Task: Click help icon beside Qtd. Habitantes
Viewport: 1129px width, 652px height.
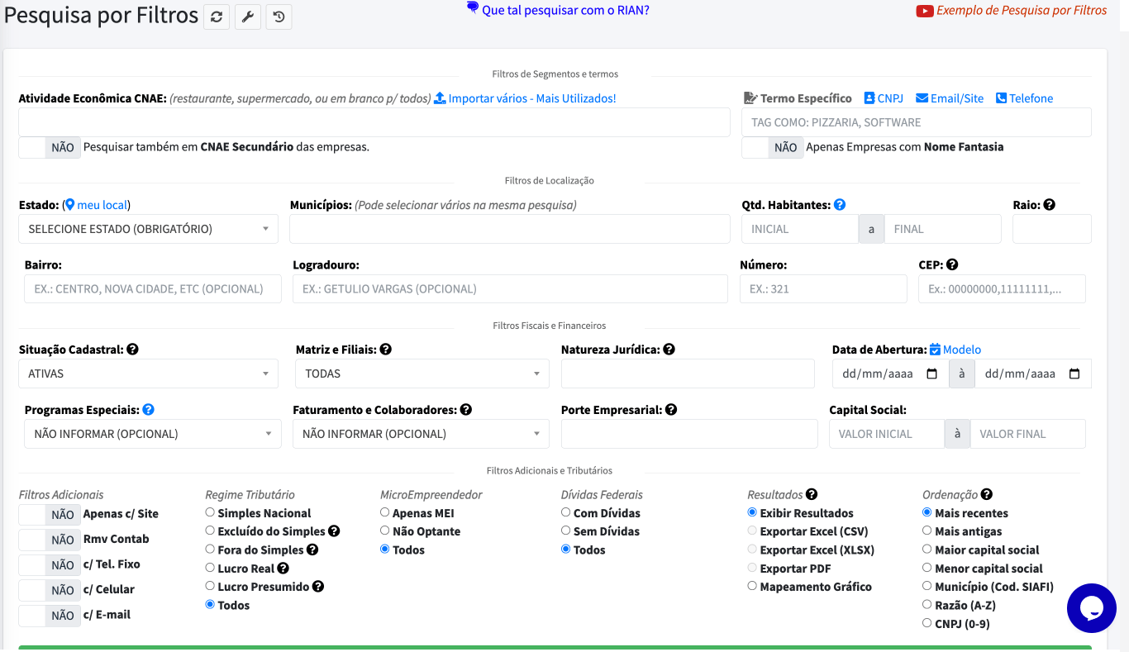Action: (840, 205)
